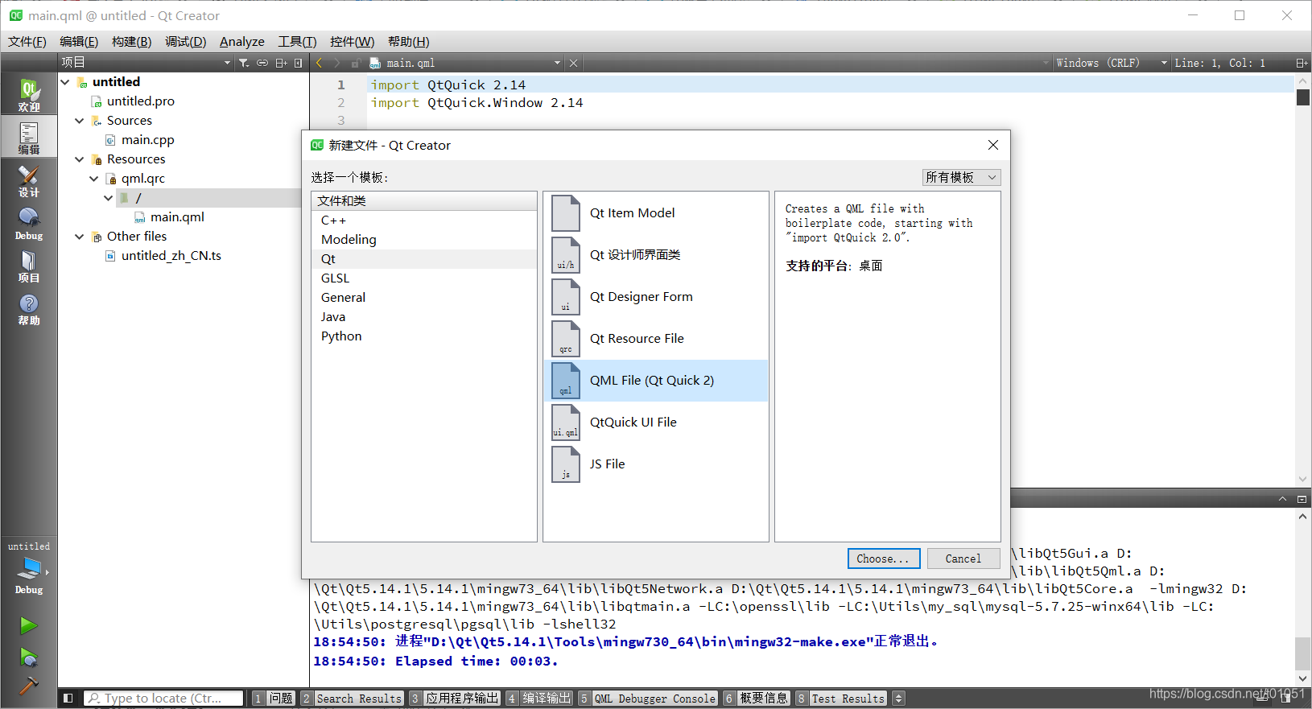Open the 项目 view selector dropdown
The width and height of the screenshot is (1312, 709).
click(x=146, y=63)
